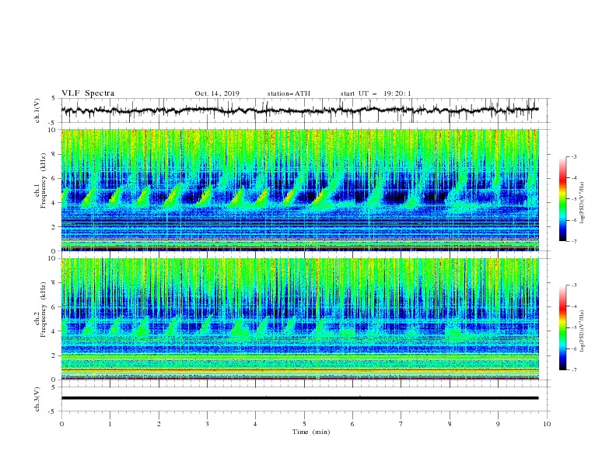Viewport: 616px width, 476px height.
Task: Click the "2" kHz tick on ch.1 spectrogram
Action: click(55, 227)
